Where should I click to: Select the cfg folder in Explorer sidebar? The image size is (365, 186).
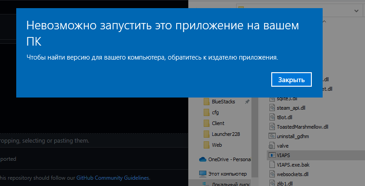tap(215, 112)
